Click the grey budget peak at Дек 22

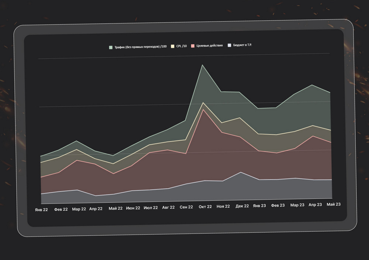[241, 172]
